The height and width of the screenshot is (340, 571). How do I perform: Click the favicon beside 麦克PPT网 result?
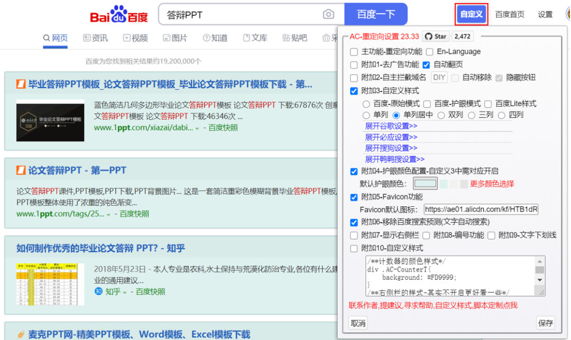click(21, 335)
